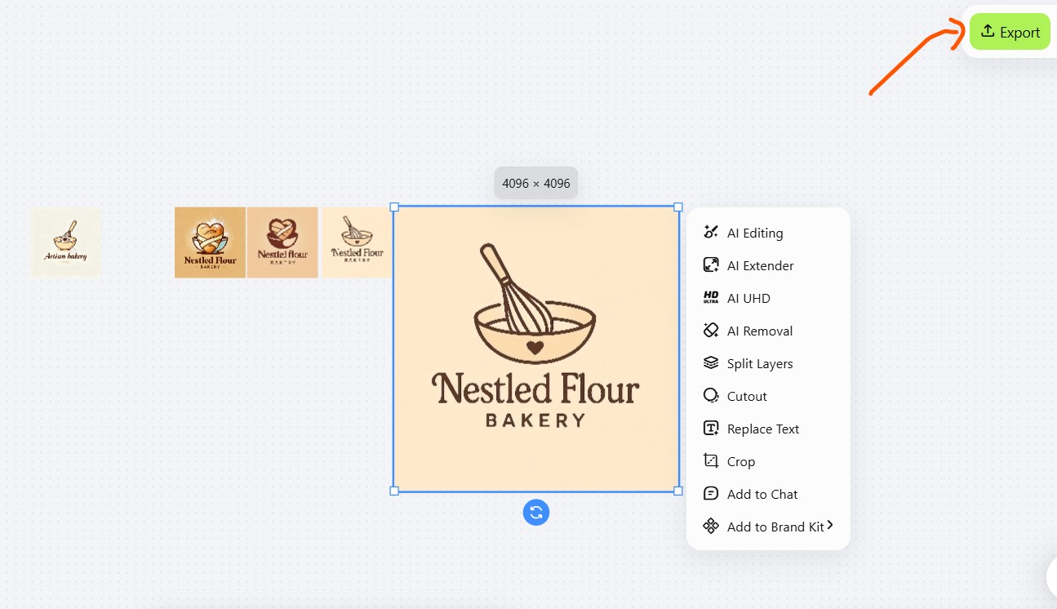Choose Add to Chat from the menu
The image size is (1057, 609).
pos(762,494)
